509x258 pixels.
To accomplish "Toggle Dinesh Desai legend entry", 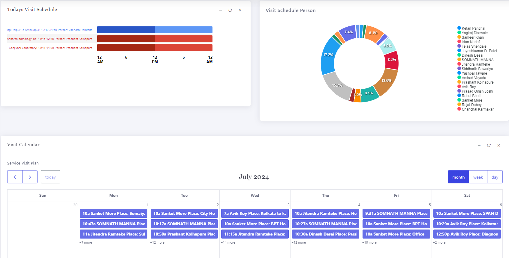I will (470, 55).
